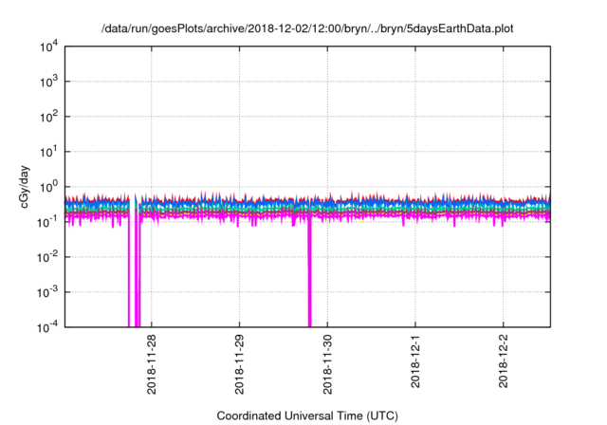Click the 2018-12-2 date tick label
This screenshot has height=425, width=607.
click(503, 361)
